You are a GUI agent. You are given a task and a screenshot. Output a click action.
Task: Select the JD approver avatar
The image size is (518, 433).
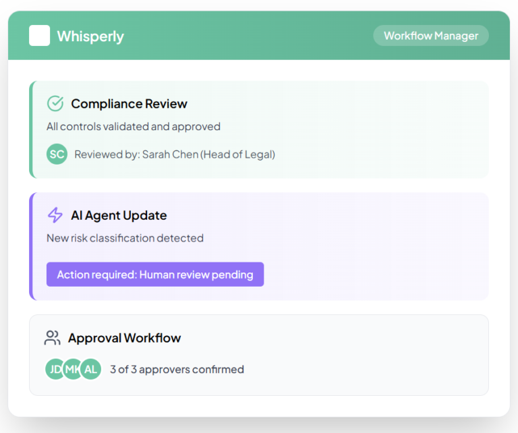pos(53,369)
